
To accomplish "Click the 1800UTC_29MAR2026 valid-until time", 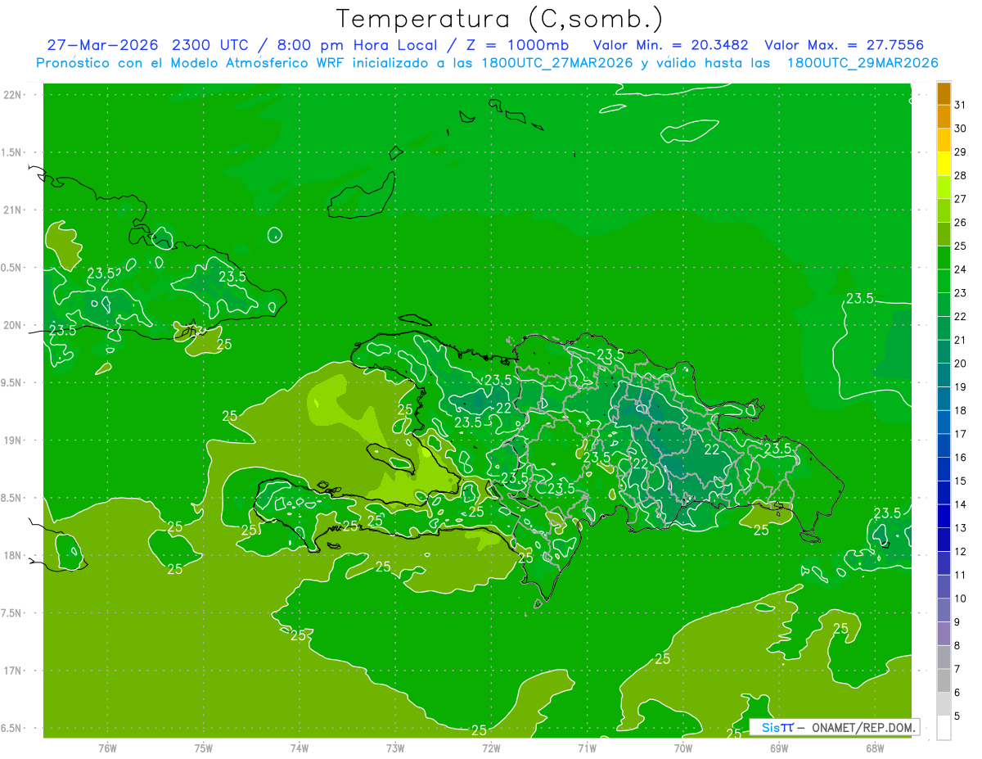I will click(862, 63).
